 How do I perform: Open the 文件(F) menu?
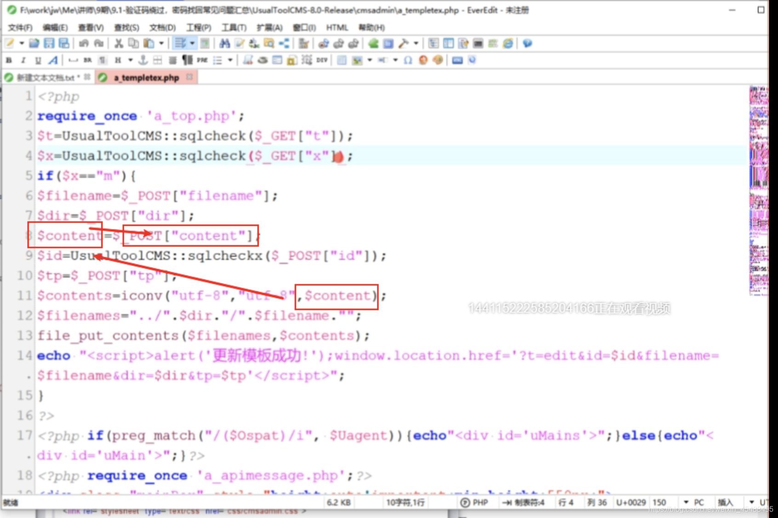20,28
